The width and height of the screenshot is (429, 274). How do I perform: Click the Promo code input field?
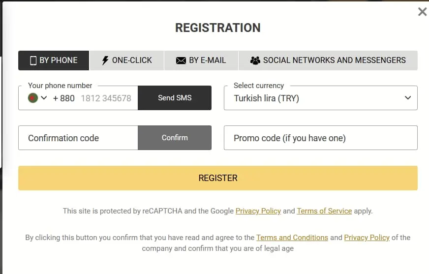click(x=320, y=138)
